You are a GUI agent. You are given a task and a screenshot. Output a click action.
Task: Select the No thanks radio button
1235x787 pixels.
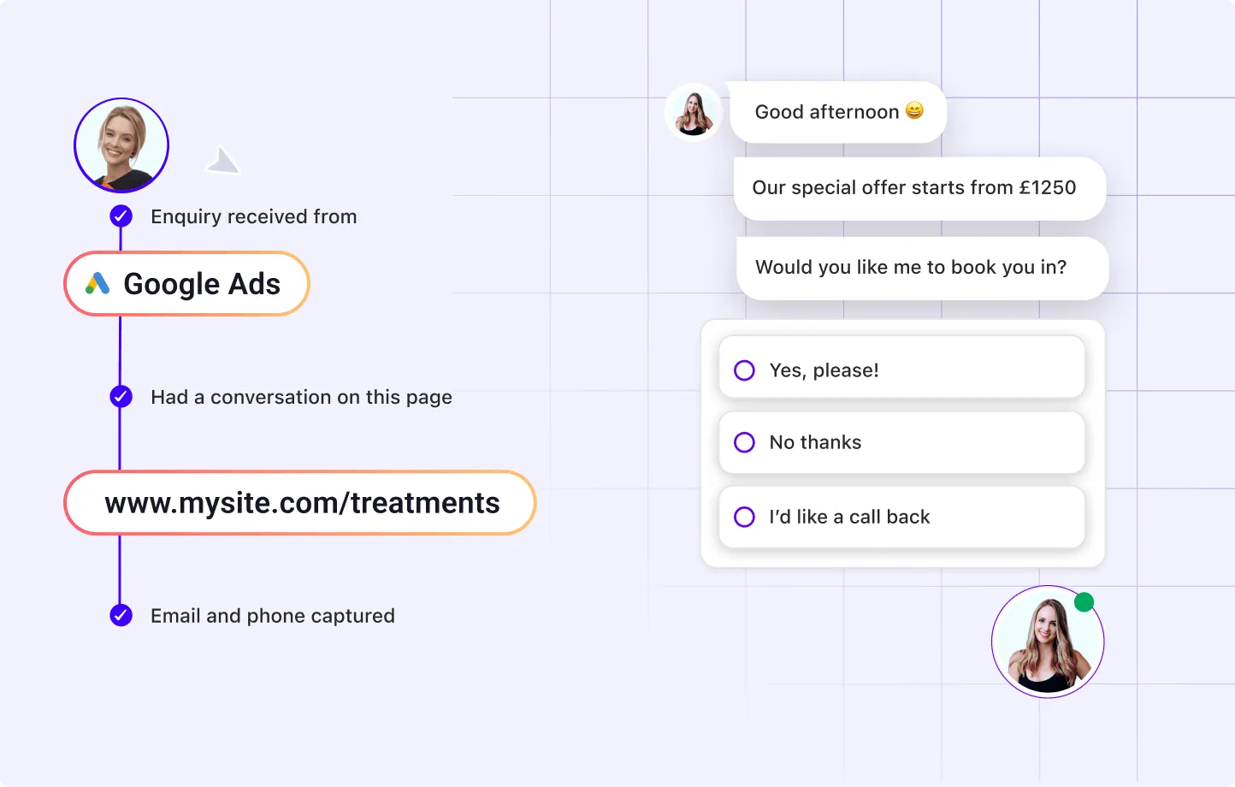tap(744, 442)
